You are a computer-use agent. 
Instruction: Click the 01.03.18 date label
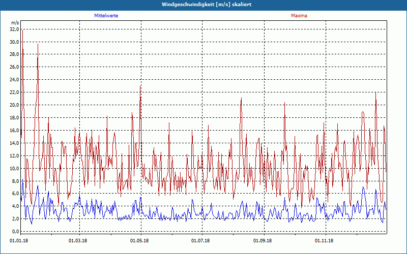[78, 241]
